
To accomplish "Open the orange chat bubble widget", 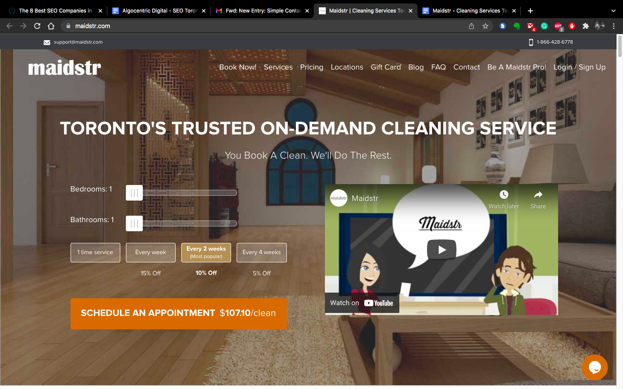I will [595, 367].
